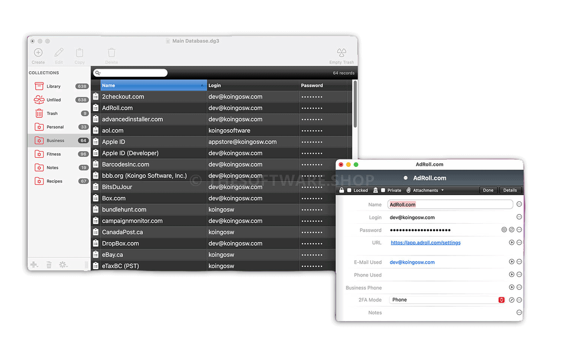Select the Box.com record name
The image size is (563, 360).
click(x=114, y=198)
